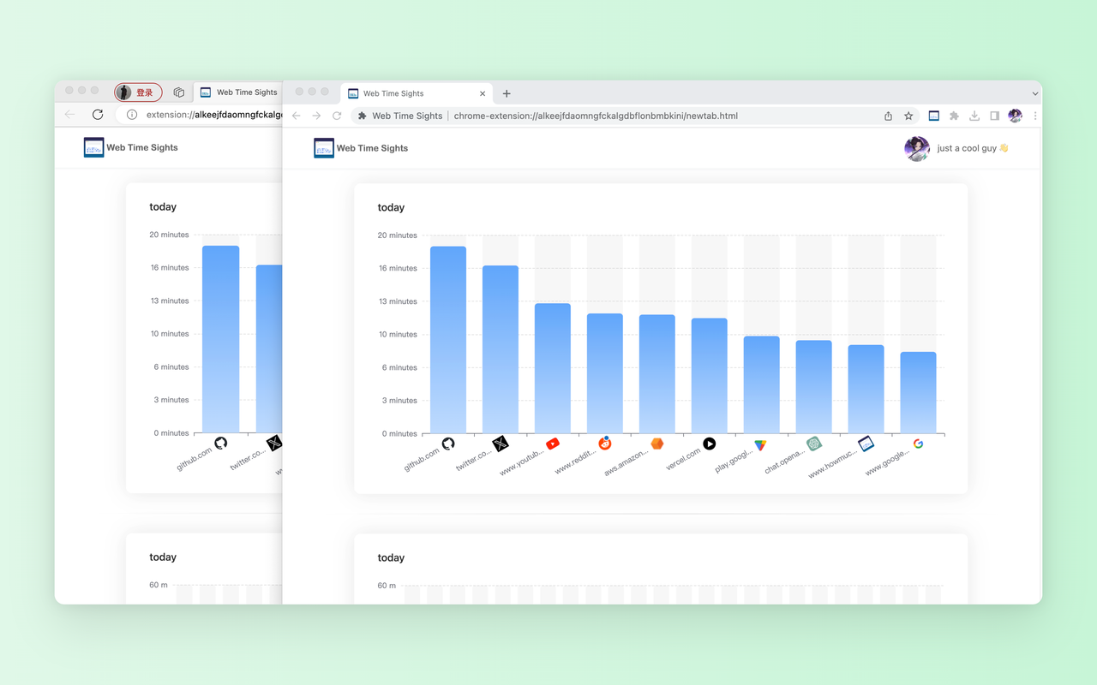Open the Chrome three-dot menu
Screen dimensions: 1097x685
pyautogui.click(x=1035, y=116)
